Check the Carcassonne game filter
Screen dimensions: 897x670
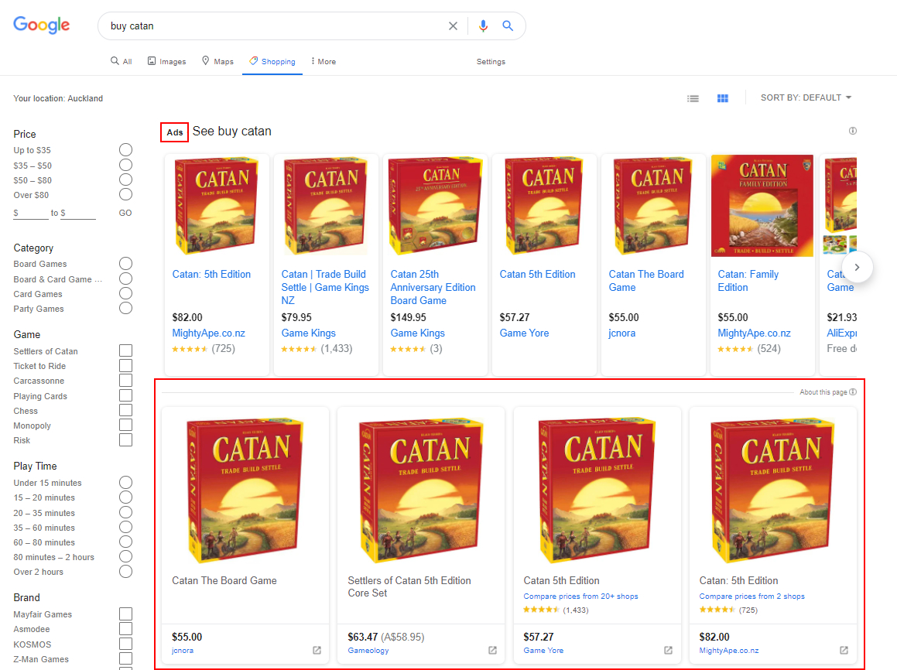(x=126, y=381)
